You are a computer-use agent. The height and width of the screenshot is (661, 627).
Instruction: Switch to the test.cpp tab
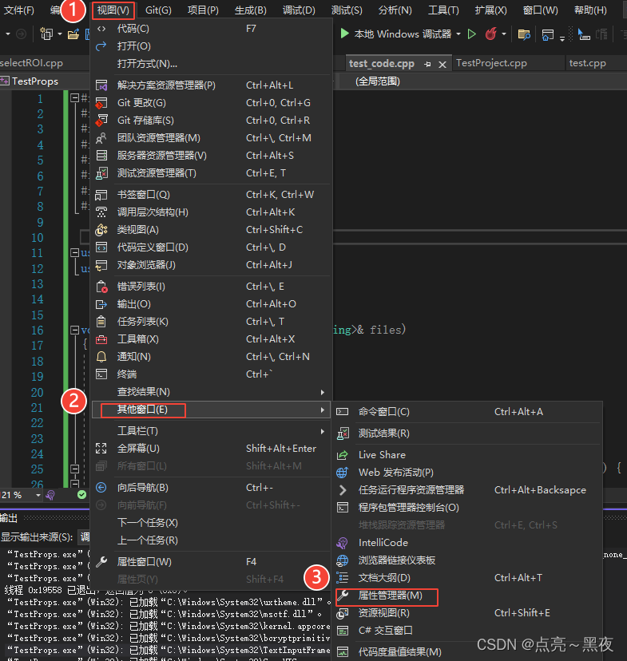[587, 63]
